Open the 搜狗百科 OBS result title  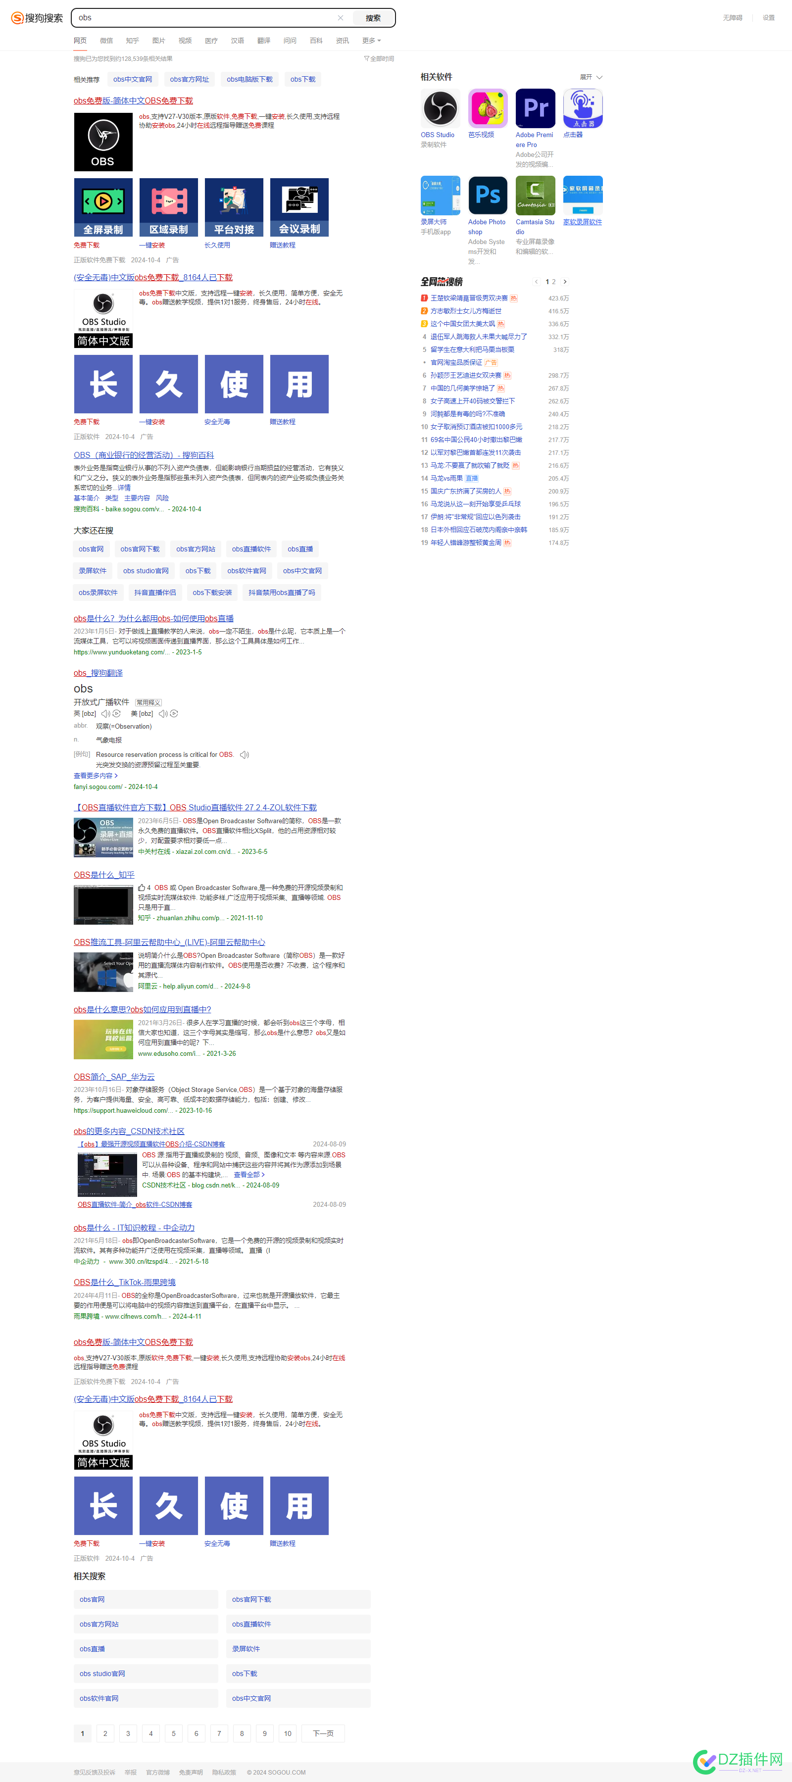click(144, 455)
